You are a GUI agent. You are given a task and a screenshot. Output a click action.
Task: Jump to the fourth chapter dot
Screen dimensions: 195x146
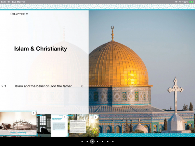97,141
